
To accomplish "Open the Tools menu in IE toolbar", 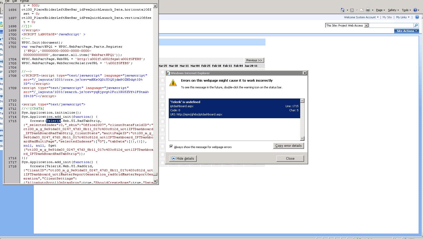I will pyautogui.click(x=406, y=10).
